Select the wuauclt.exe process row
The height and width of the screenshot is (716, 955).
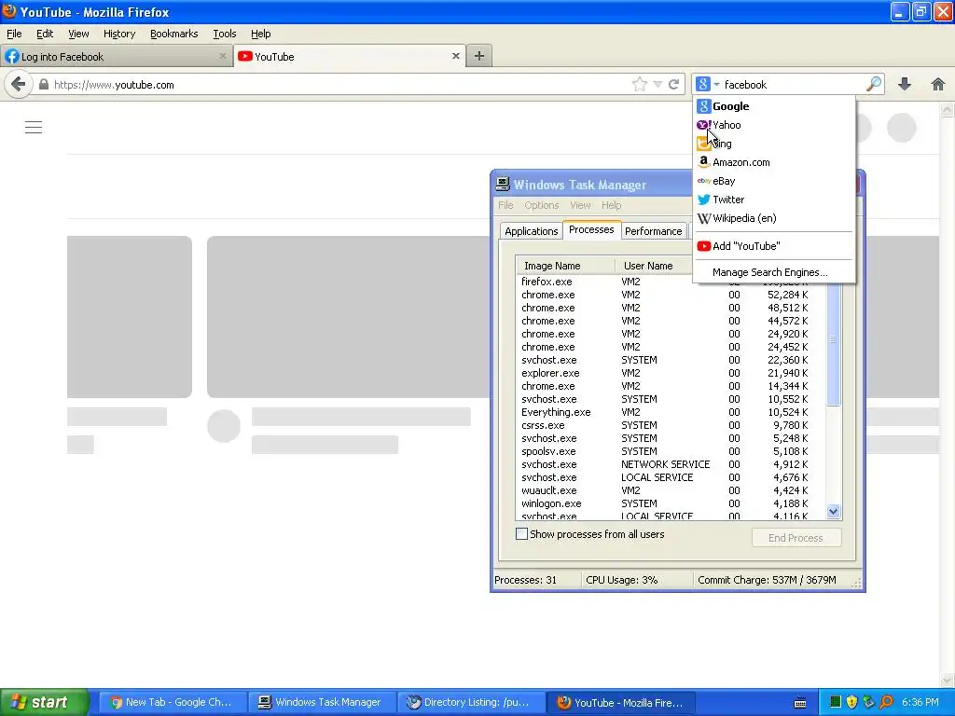click(x=670, y=490)
